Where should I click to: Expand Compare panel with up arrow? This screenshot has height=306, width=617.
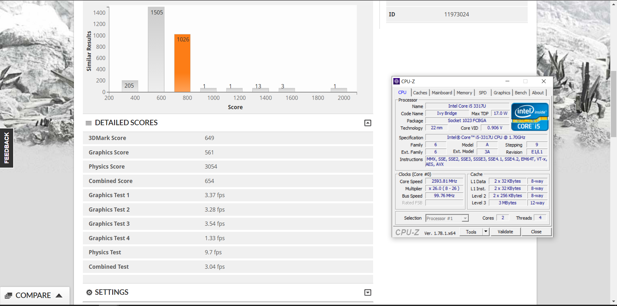(59, 295)
